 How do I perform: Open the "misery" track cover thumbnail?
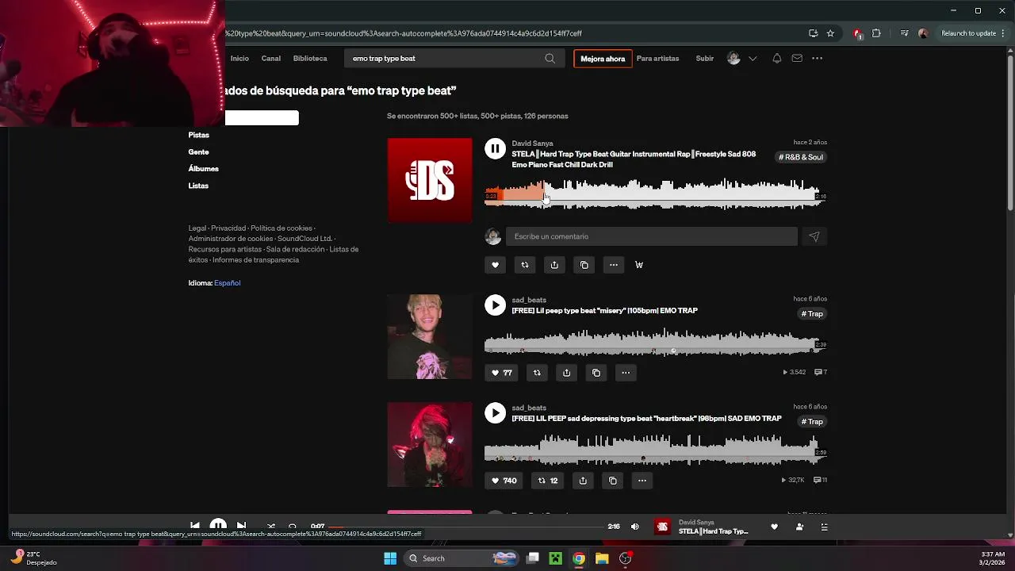point(430,337)
